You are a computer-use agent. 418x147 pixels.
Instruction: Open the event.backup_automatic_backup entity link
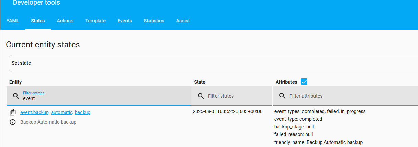55,112
